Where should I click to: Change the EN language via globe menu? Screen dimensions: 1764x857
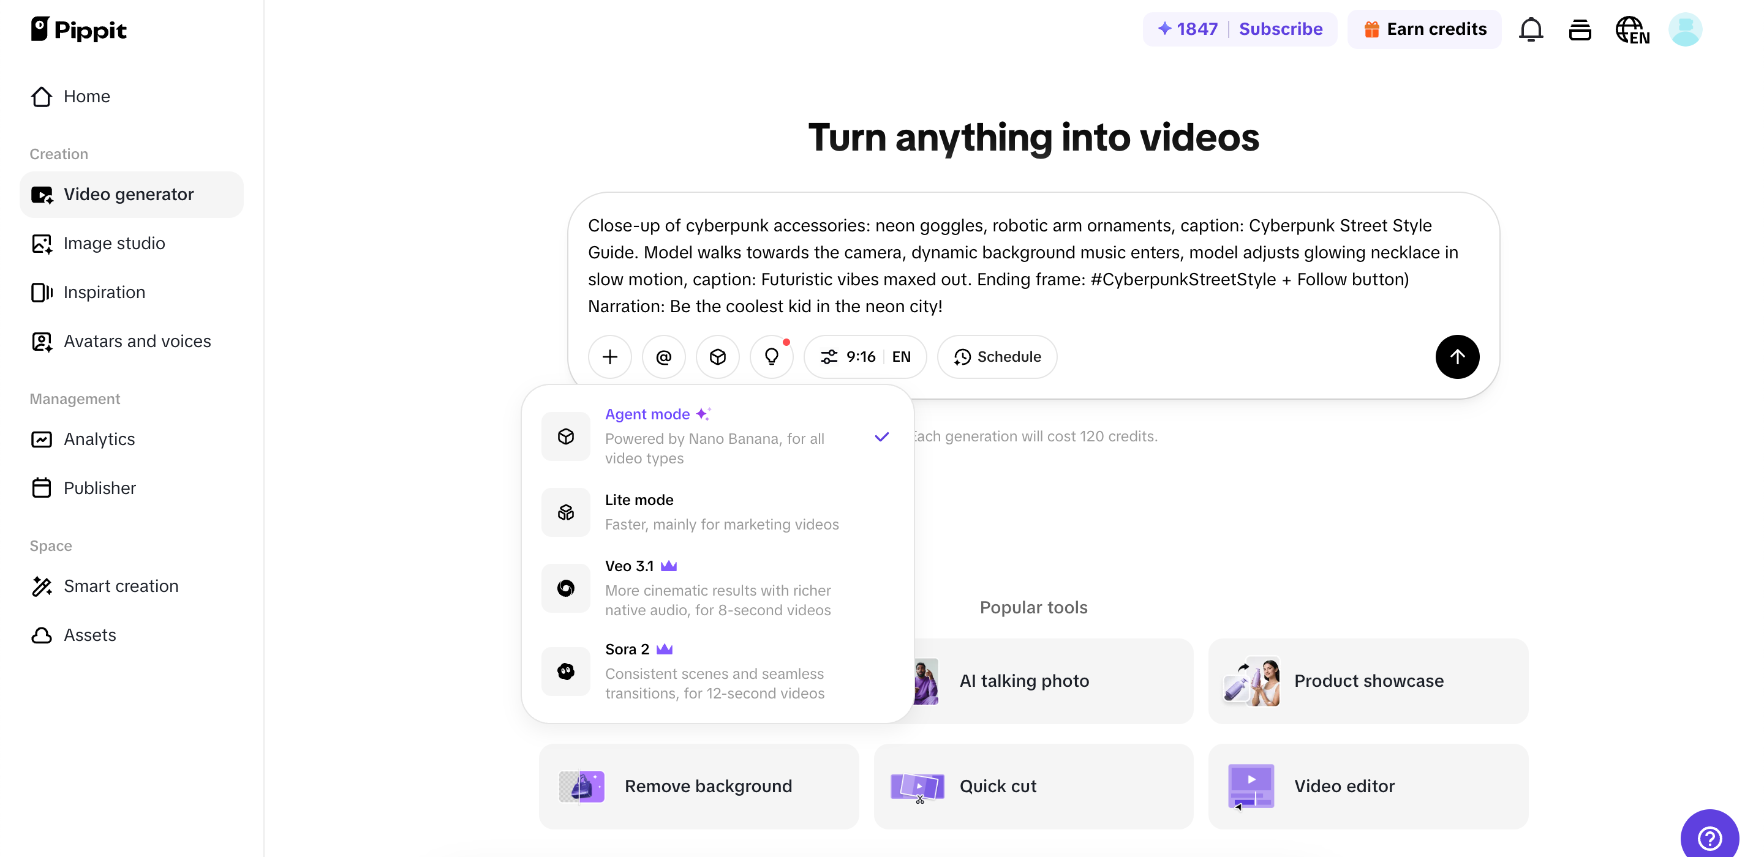point(1632,29)
